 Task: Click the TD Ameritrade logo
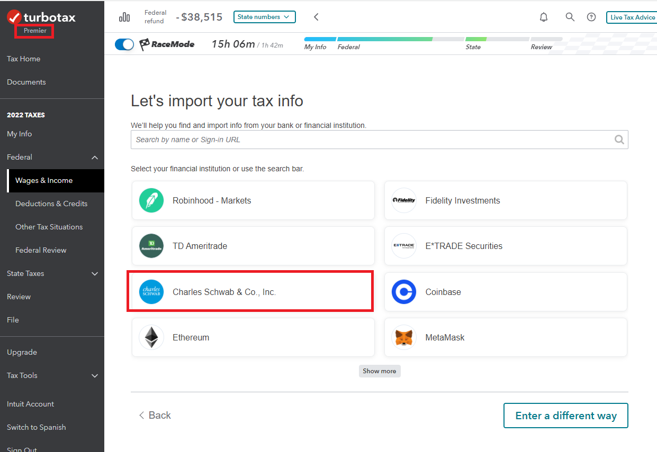151,246
